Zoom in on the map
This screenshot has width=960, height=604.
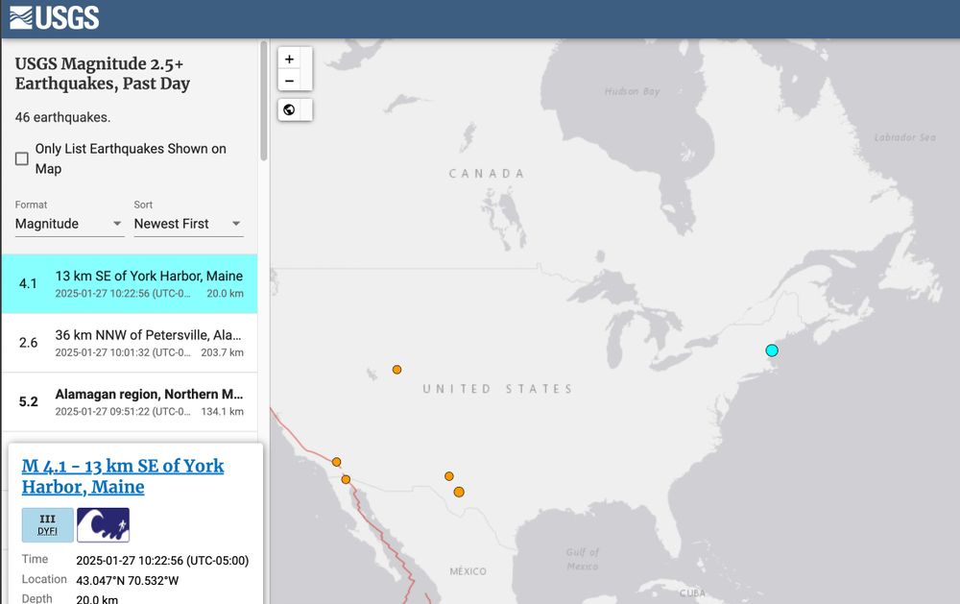(290, 59)
